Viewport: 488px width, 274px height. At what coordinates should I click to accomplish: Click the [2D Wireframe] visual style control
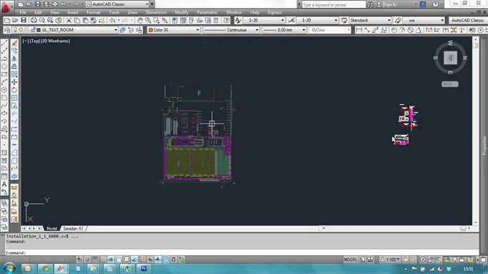[x=56, y=41]
